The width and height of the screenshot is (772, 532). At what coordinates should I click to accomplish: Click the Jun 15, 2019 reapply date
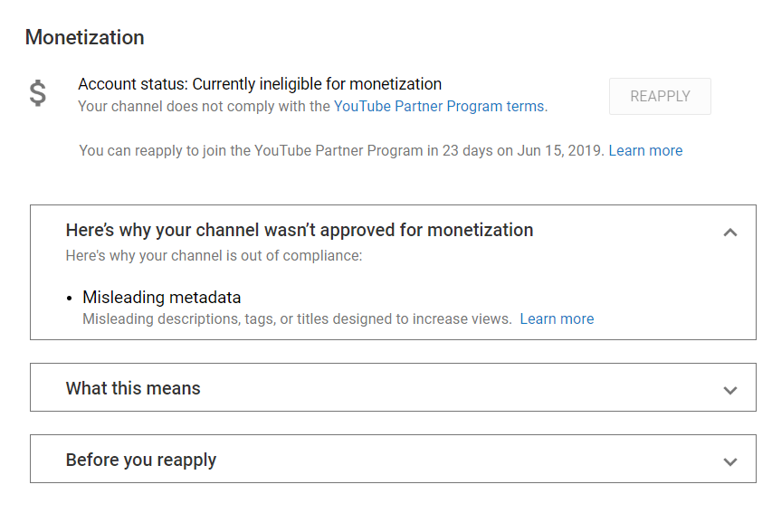[560, 150]
